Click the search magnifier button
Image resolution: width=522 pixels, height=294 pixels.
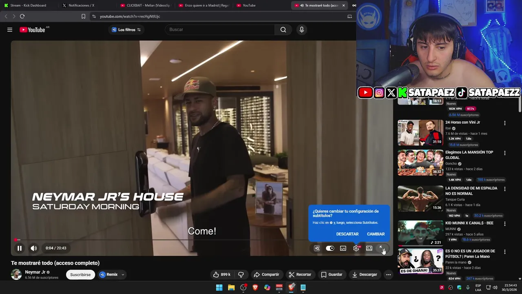283,29
